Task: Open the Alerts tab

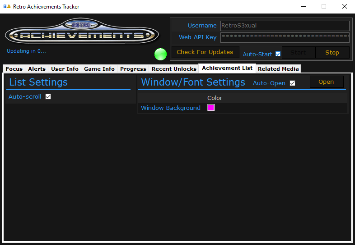Action: click(x=37, y=69)
